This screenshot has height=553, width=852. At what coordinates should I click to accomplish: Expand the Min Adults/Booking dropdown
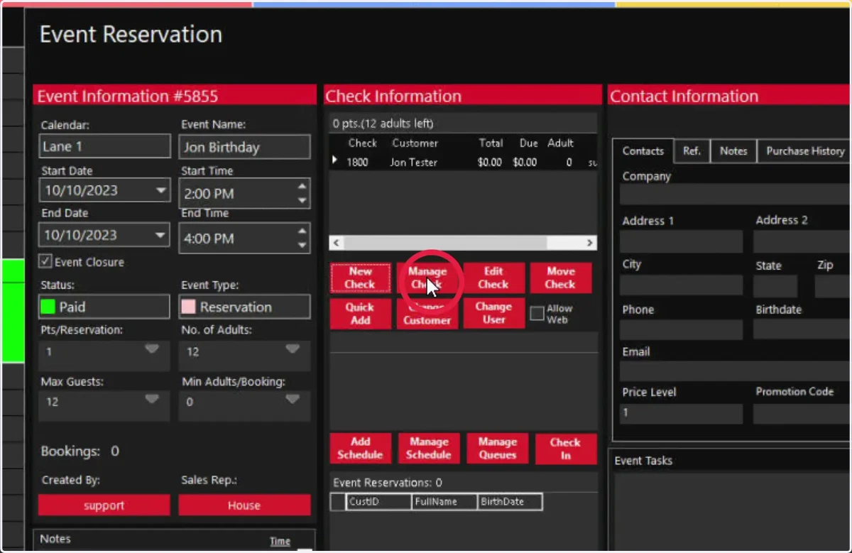pyautogui.click(x=293, y=400)
